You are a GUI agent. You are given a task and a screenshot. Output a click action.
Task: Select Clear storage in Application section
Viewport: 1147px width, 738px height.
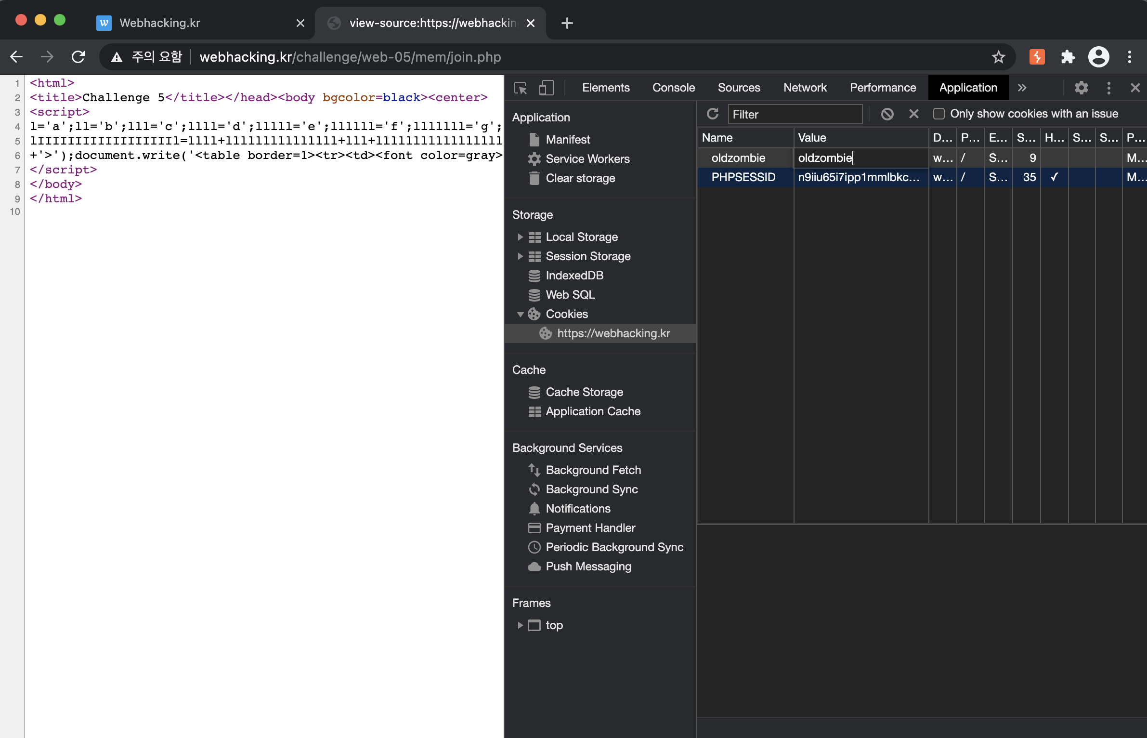click(580, 178)
